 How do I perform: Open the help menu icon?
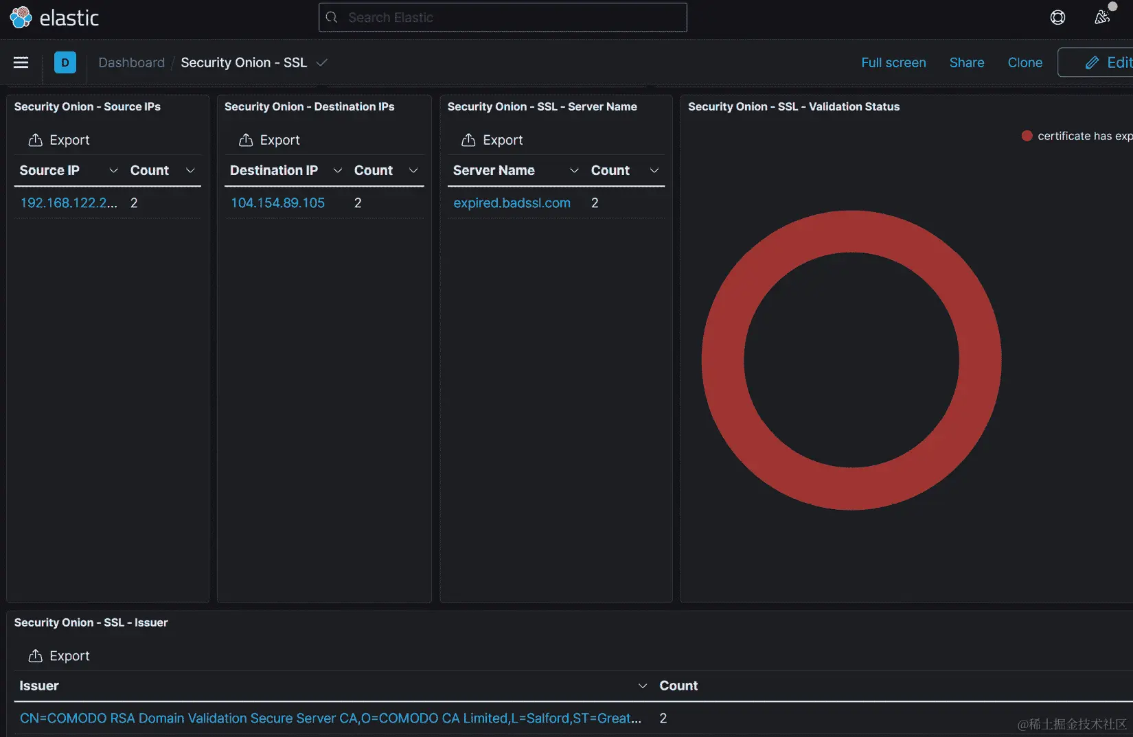pos(1057,18)
